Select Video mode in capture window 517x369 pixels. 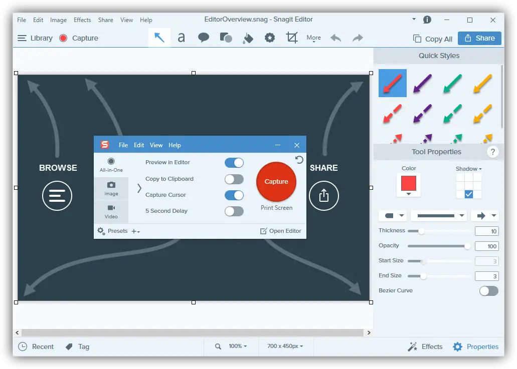111,212
